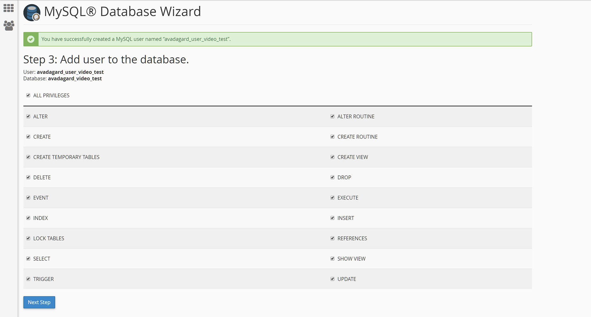Click the Next Step button

pyautogui.click(x=39, y=302)
